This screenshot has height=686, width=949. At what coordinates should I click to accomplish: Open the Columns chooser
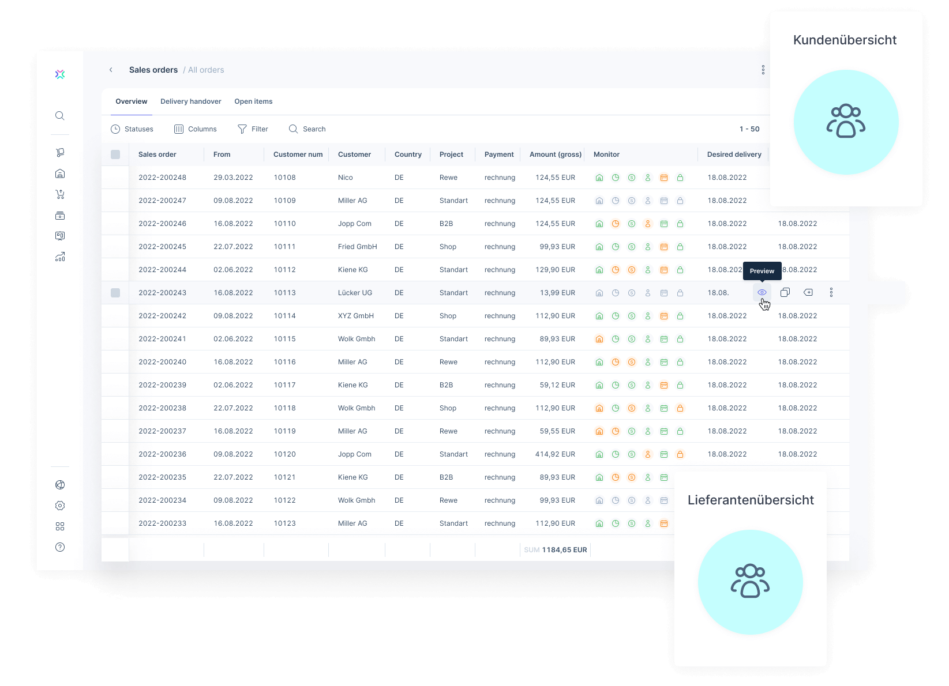tap(196, 129)
